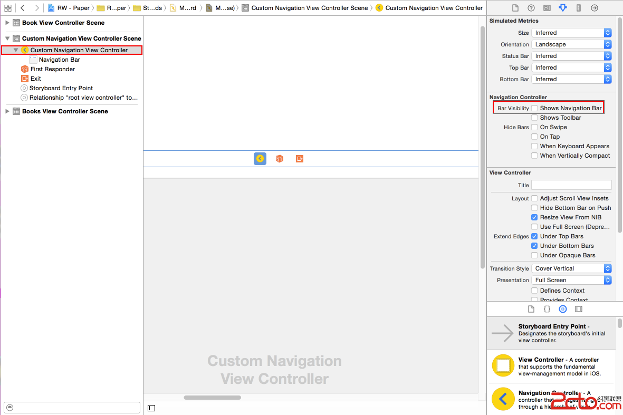Uncheck Resize View From NIB
The width and height of the screenshot is (623, 415).
pyautogui.click(x=534, y=217)
